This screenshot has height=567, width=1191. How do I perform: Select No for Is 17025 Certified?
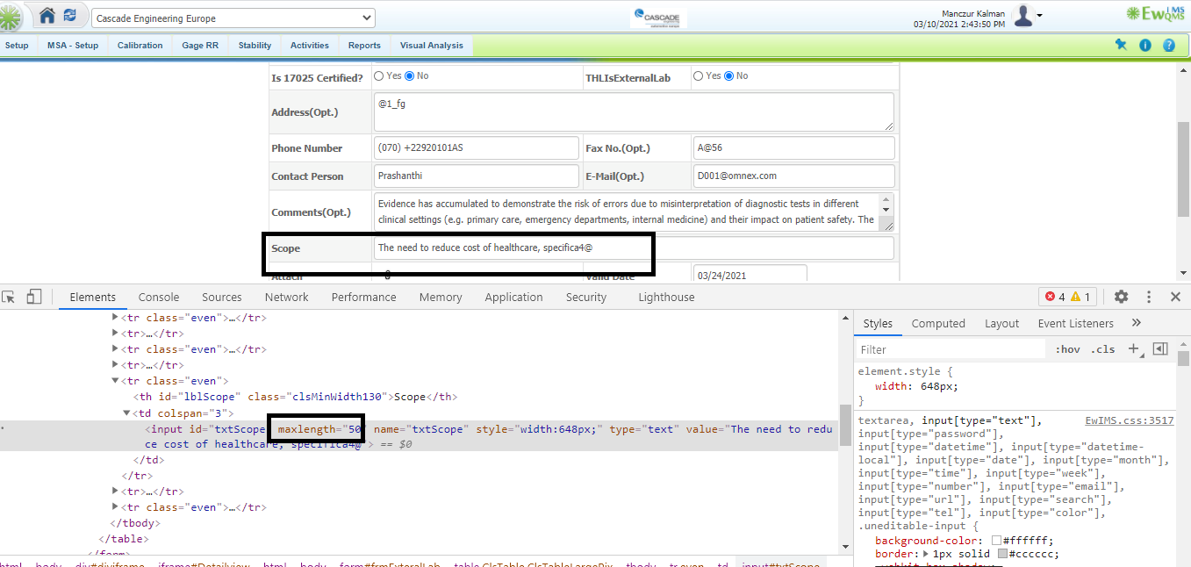(x=409, y=76)
